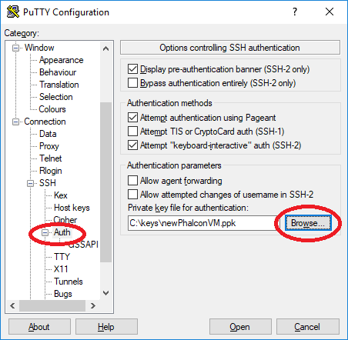Select the Proxy category
Screen dimensions: 348x340
click(49, 146)
